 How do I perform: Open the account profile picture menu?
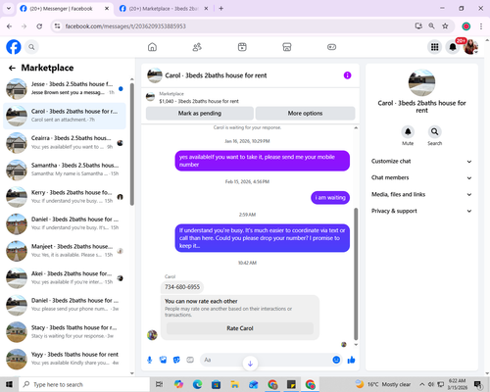[x=470, y=47]
